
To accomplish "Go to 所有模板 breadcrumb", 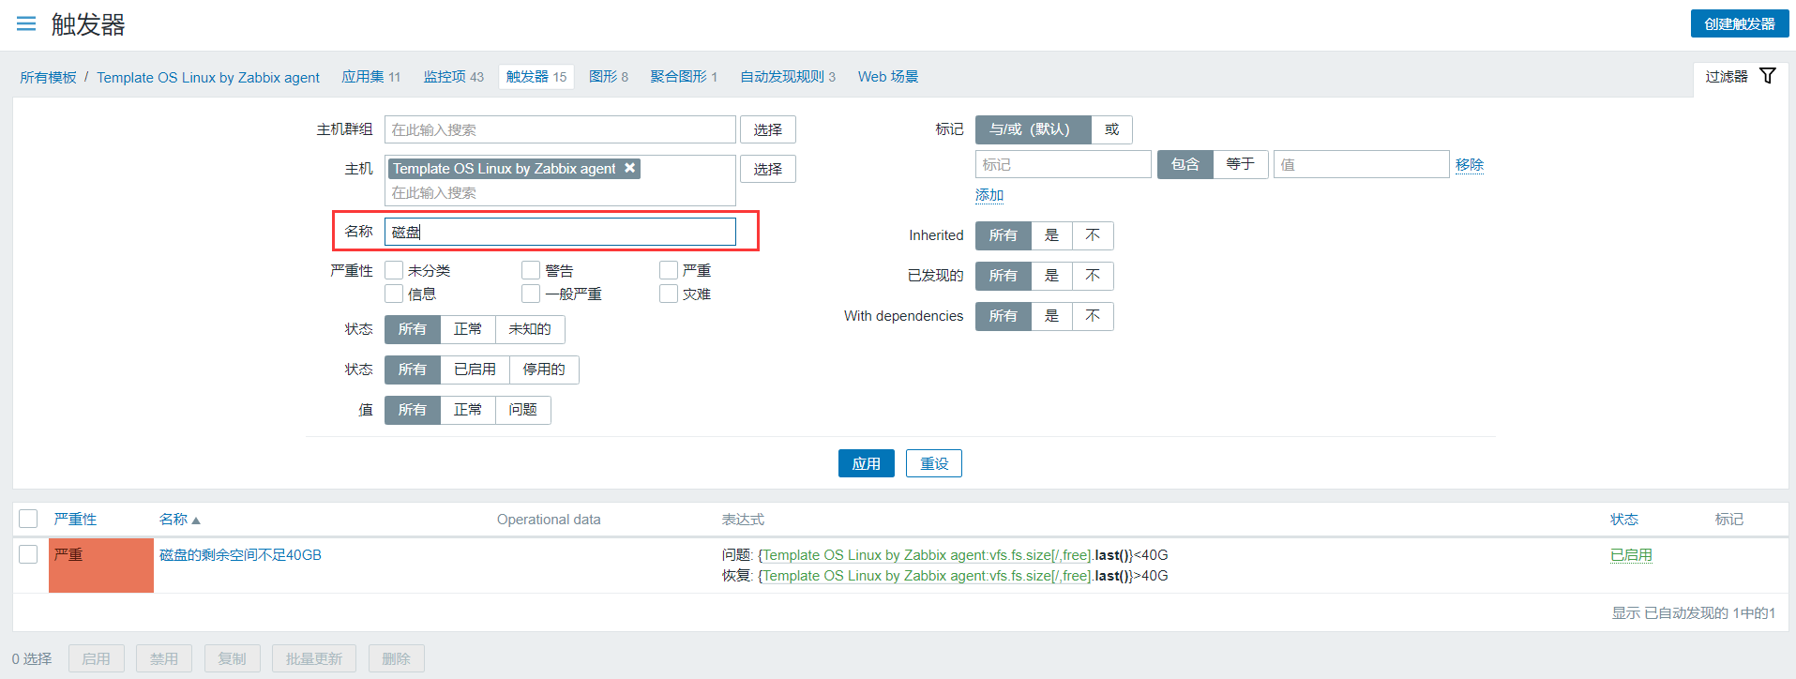I will 49,77.
